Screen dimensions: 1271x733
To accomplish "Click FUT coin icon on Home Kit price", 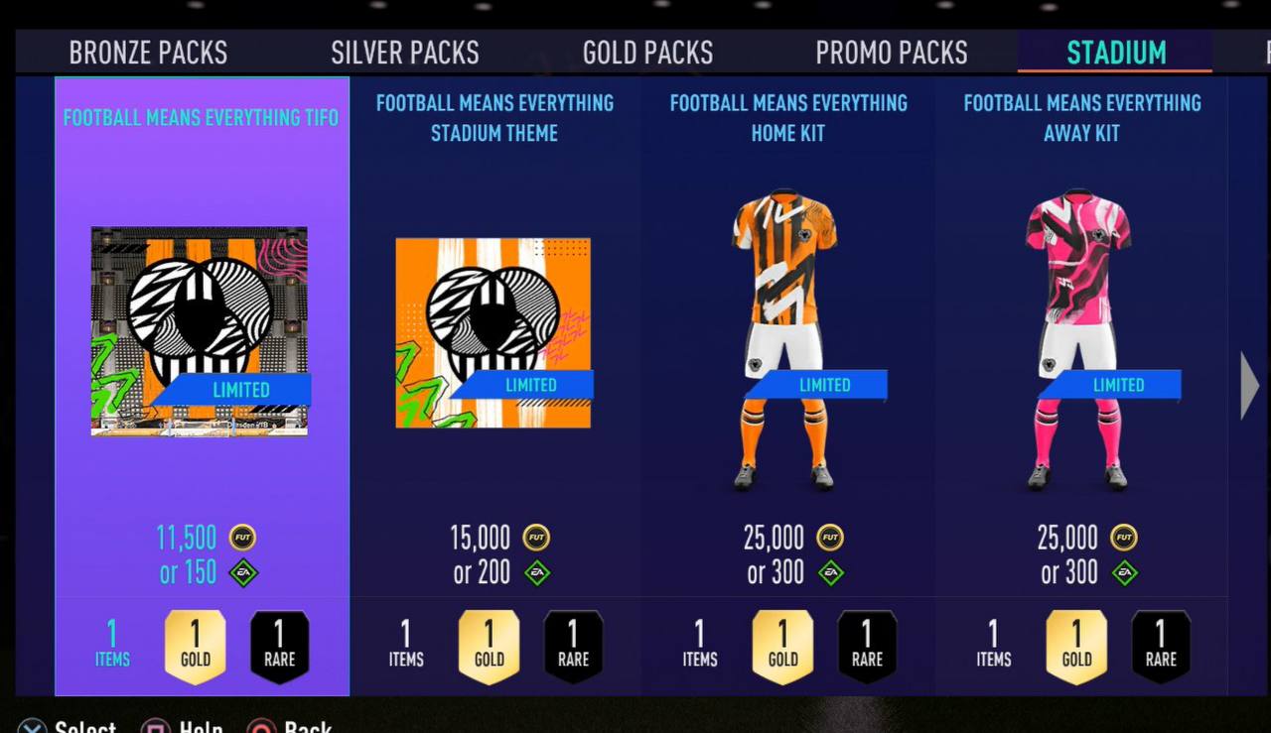I will tap(830, 538).
